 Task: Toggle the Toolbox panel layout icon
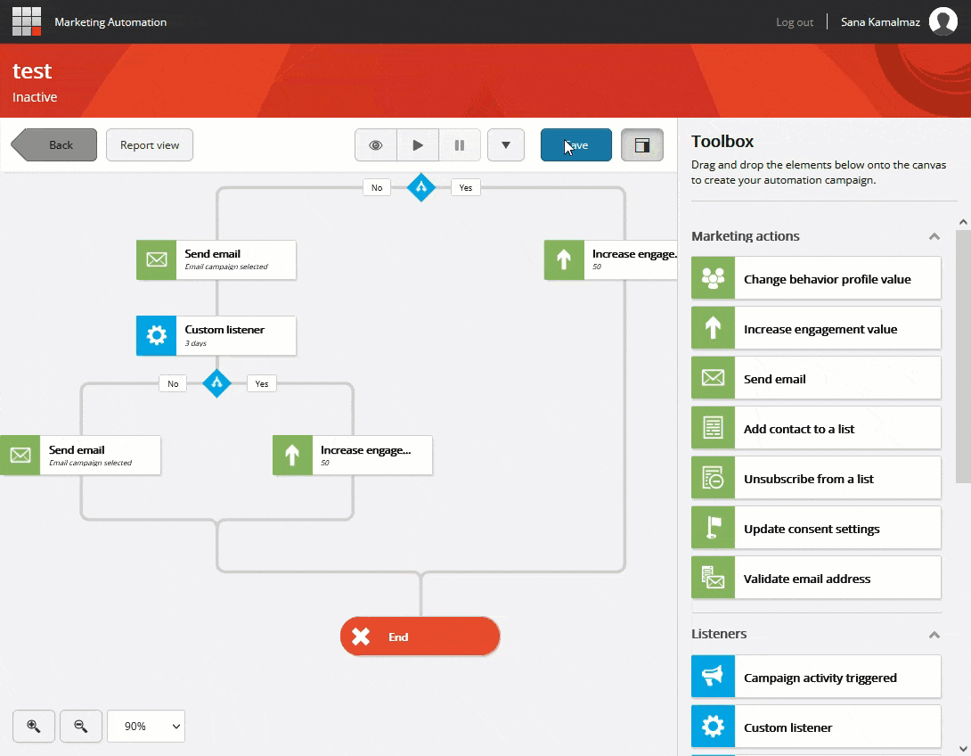pyautogui.click(x=642, y=145)
